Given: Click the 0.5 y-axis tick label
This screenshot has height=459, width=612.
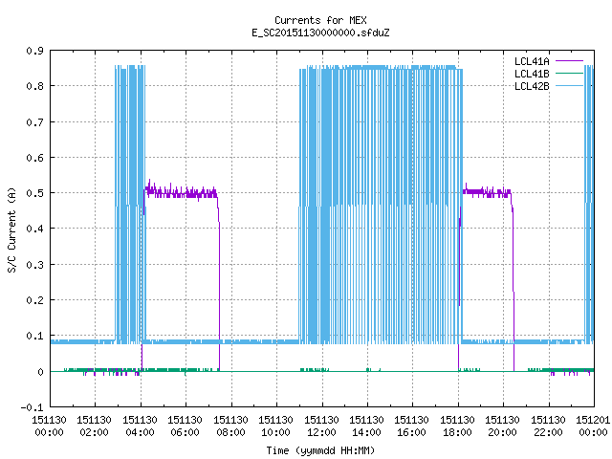Looking at the screenshot, I should (34, 193).
